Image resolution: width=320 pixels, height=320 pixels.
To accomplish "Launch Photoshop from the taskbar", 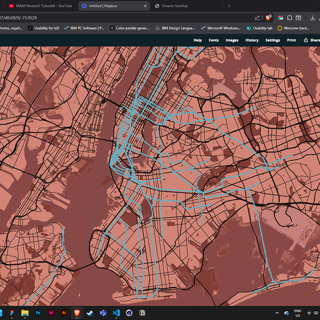I will [38, 313].
